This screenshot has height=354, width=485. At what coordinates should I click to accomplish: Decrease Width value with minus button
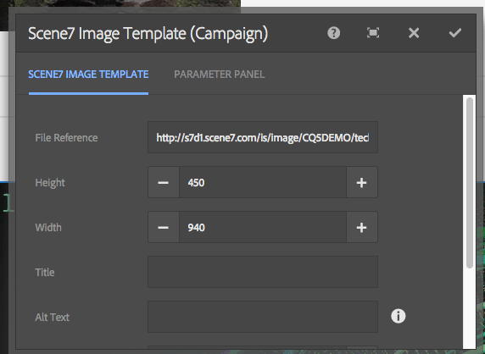coord(164,227)
